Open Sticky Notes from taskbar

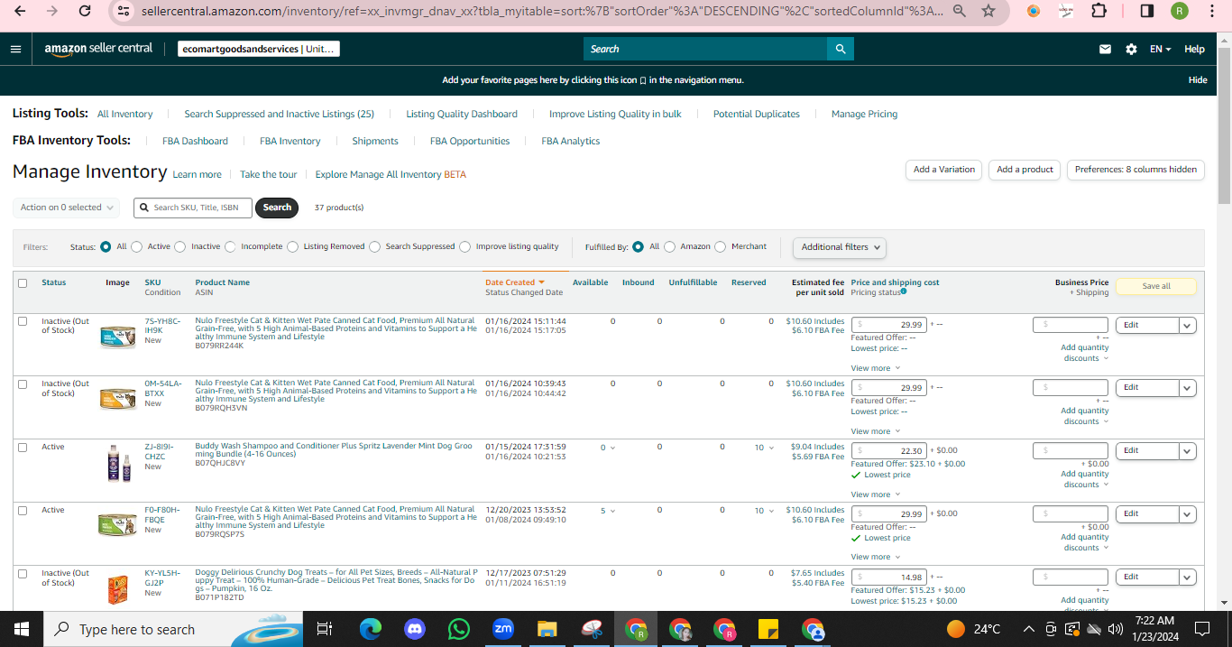point(768,629)
